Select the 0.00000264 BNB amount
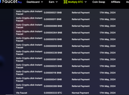This screenshot has height=95, width=129. 53,33
